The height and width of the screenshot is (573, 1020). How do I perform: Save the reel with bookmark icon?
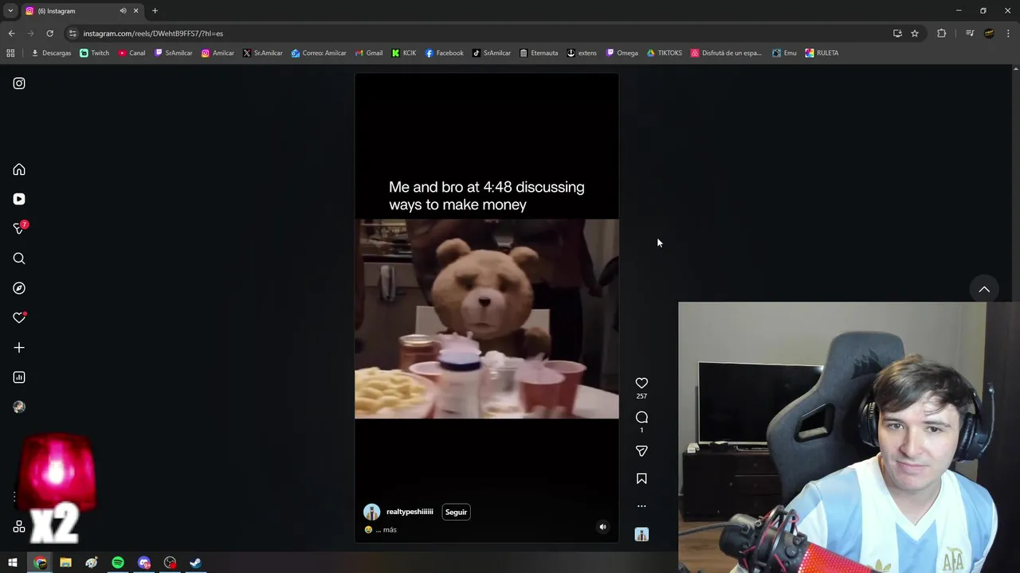tap(641, 479)
